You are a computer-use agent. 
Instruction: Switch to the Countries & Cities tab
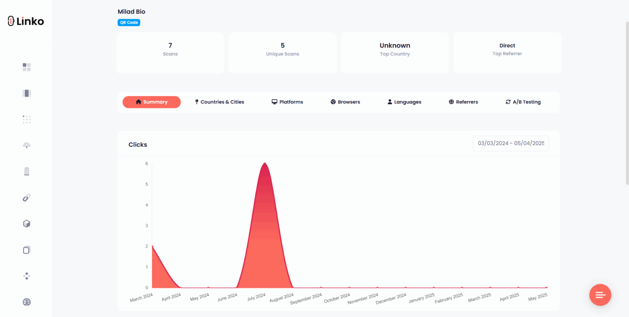[x=219, y=102]
